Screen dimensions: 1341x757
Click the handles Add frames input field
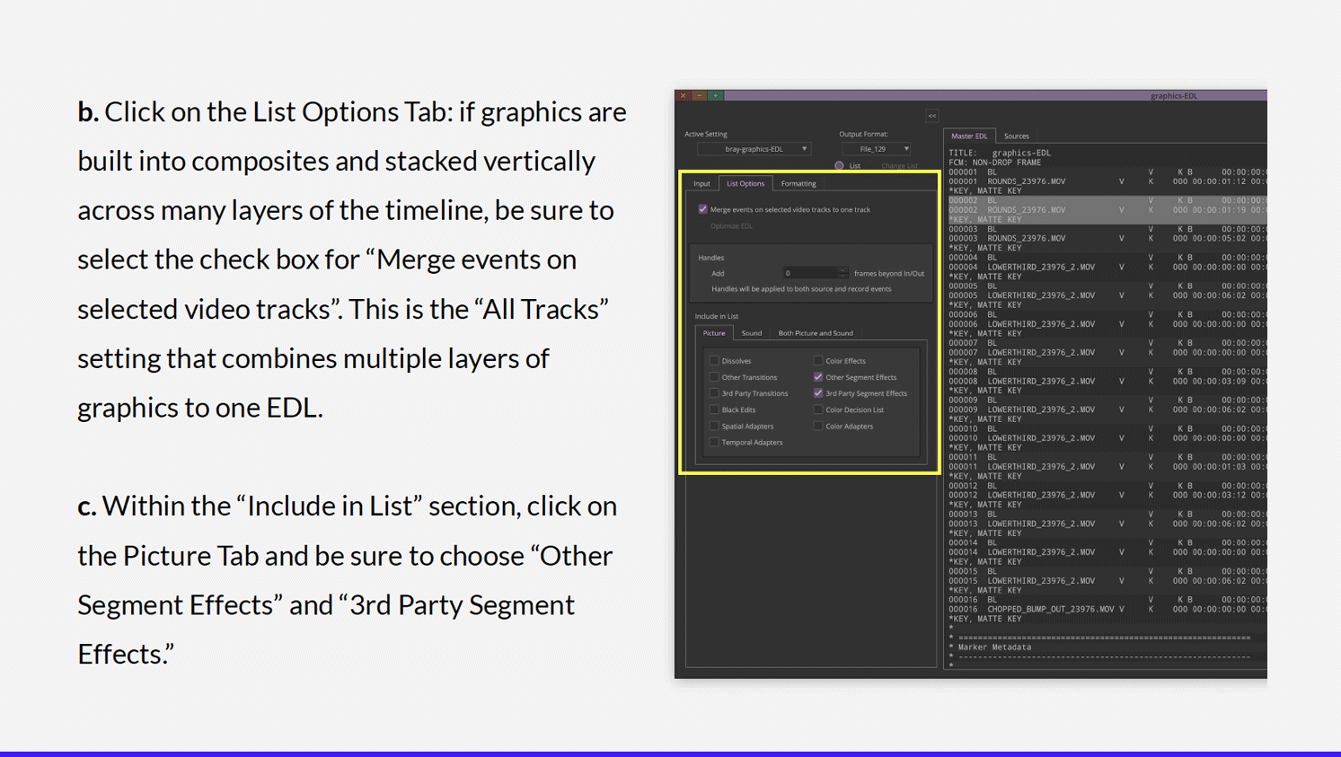tap(811, 273)
